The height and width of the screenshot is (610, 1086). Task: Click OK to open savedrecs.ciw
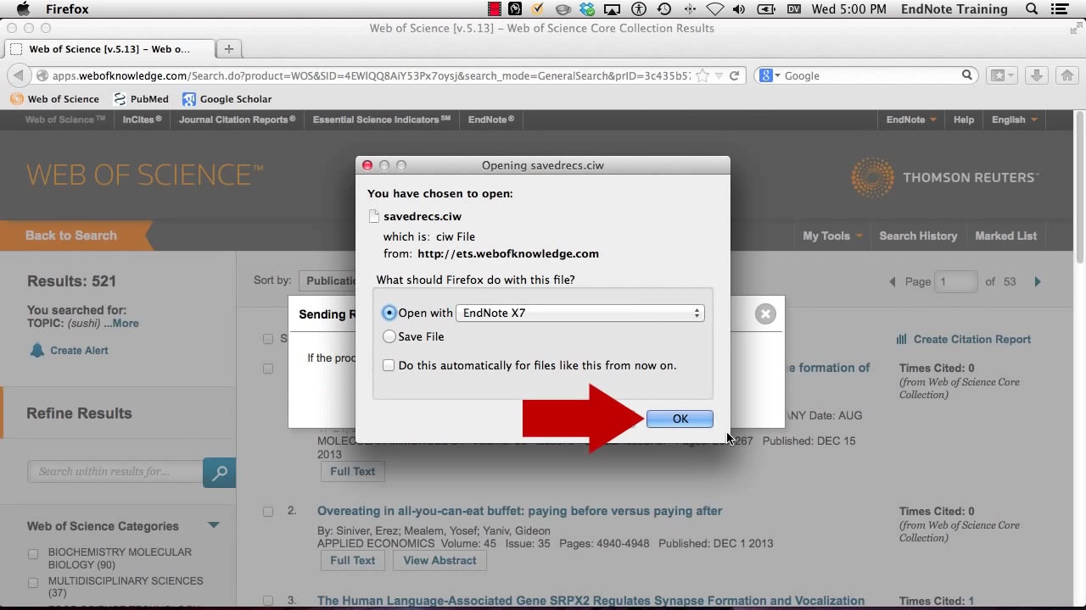tap(679, 419)
